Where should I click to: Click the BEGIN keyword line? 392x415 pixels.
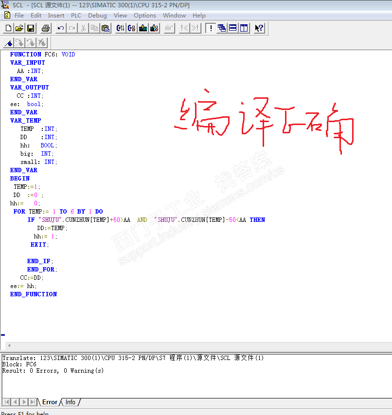(x=20, y=179)
